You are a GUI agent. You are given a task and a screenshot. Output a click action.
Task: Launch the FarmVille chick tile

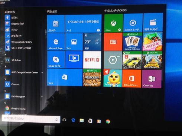pyautogui.click(x=113, y=78)
